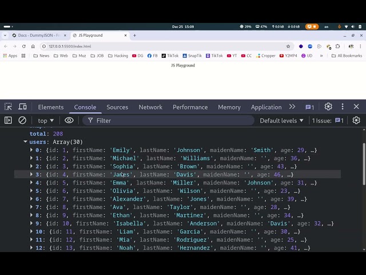The height and width of the screenshot is (275, 366).
Task: Expand user entry 6 Alexander Jones
Action: 31,199
